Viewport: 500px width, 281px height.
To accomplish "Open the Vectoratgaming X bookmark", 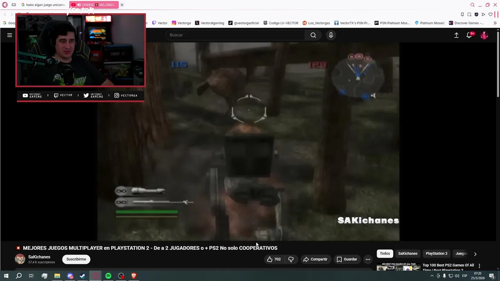I will click(209, 23).
